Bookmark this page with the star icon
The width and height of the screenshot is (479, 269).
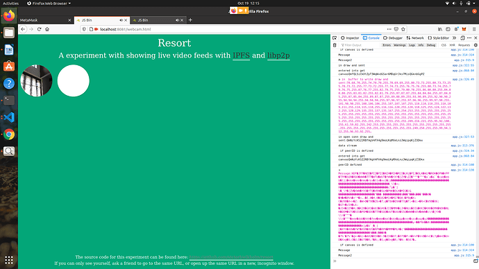(403, 29)
